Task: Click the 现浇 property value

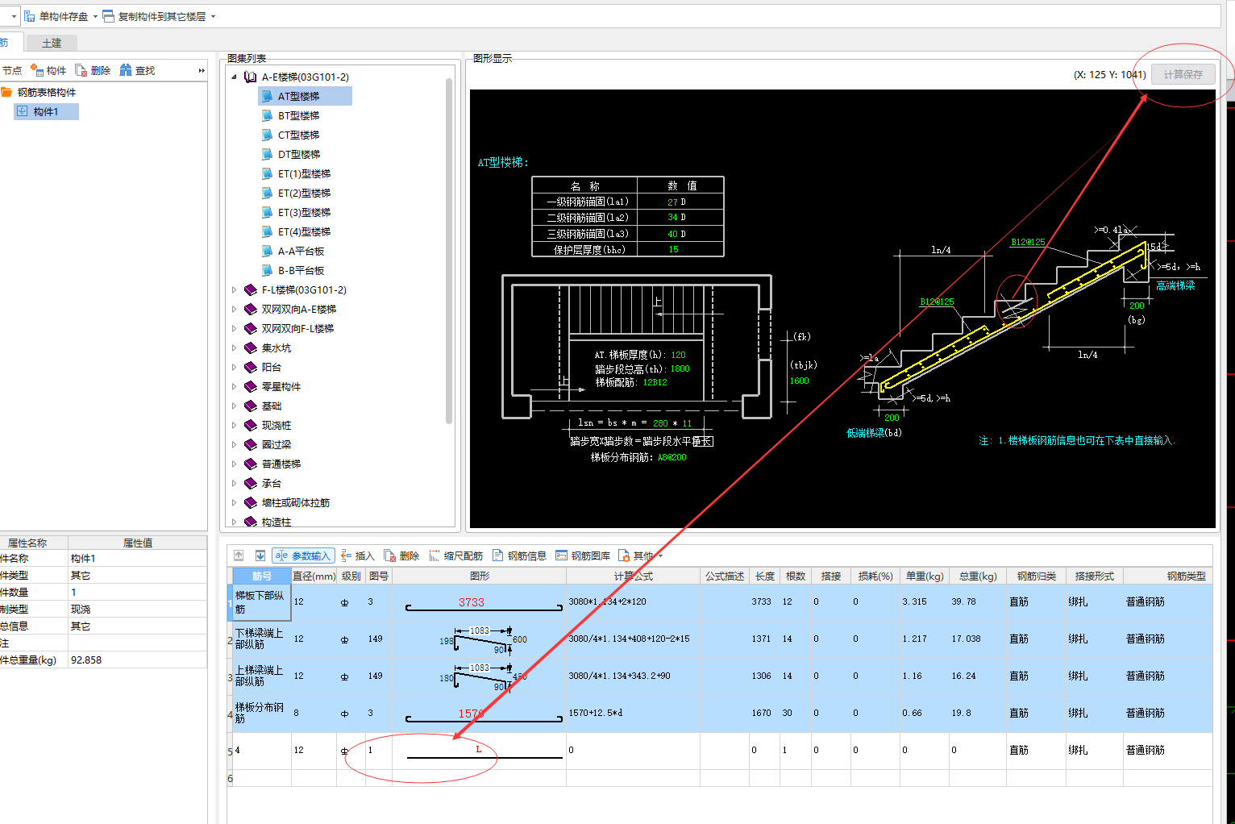Action: pos(137,610)
